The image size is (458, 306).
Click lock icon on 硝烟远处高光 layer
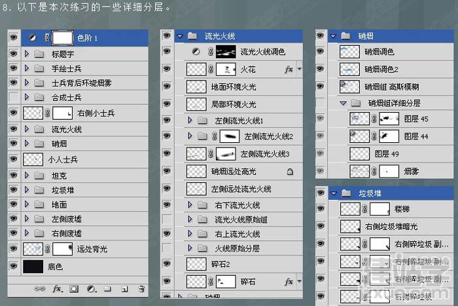click(290, 172)
